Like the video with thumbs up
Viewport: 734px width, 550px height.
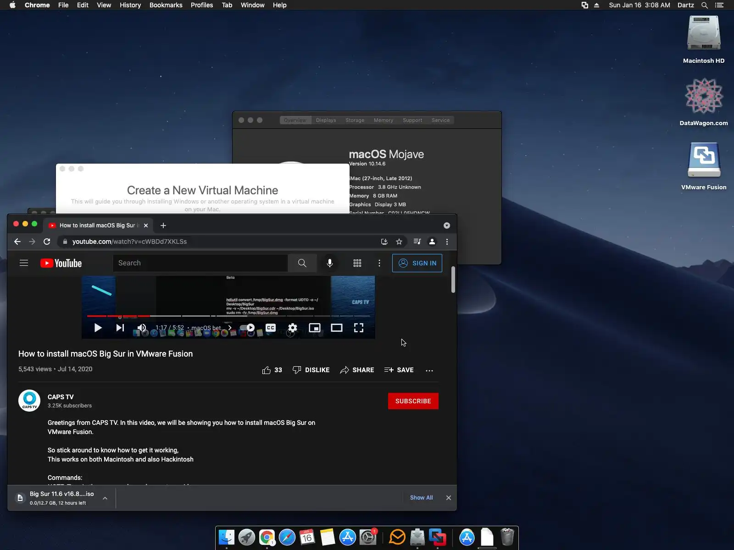point(272,370)
